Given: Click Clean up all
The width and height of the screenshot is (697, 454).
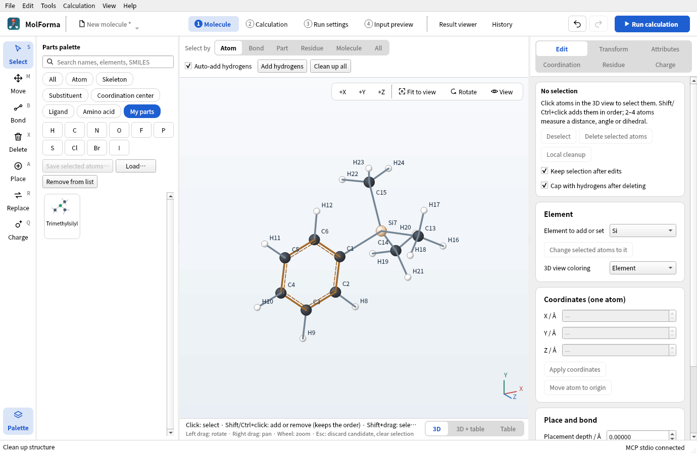Looking at the screenshot, I should pyautogui.click(x=330, y=66).
